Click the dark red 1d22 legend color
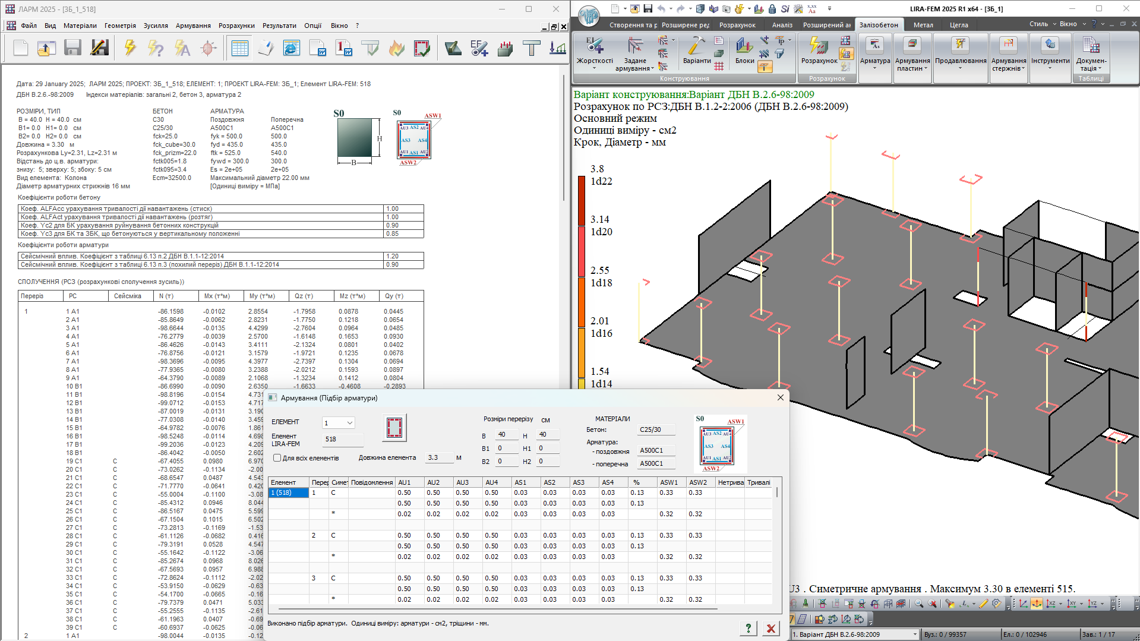Image resolution: width=1140 pixels, height=641 pixels. pos(582,200)
